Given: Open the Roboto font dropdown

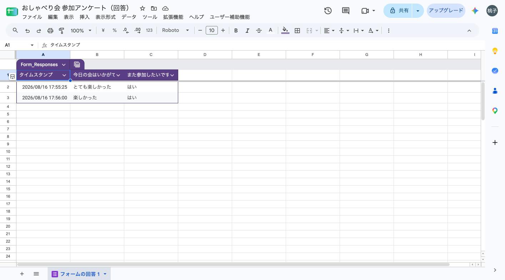Looking at the screenshot, I should [175, 31].
